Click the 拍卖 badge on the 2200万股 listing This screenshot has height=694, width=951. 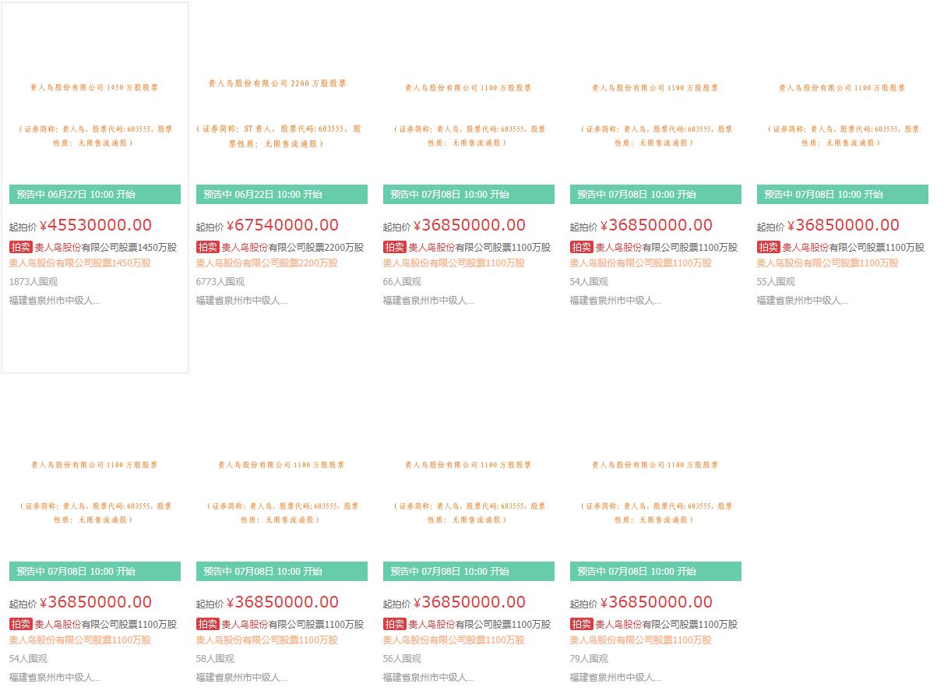click(x=208, y=247)
